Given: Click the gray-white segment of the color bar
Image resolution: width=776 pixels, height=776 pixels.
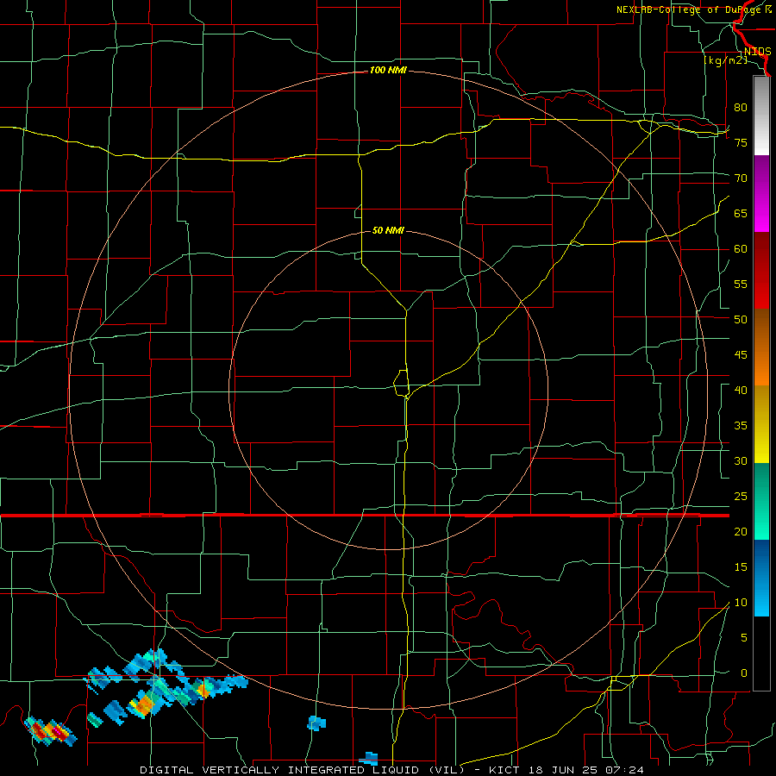Looking at the screenshot, I should click(x=761, y=116).
